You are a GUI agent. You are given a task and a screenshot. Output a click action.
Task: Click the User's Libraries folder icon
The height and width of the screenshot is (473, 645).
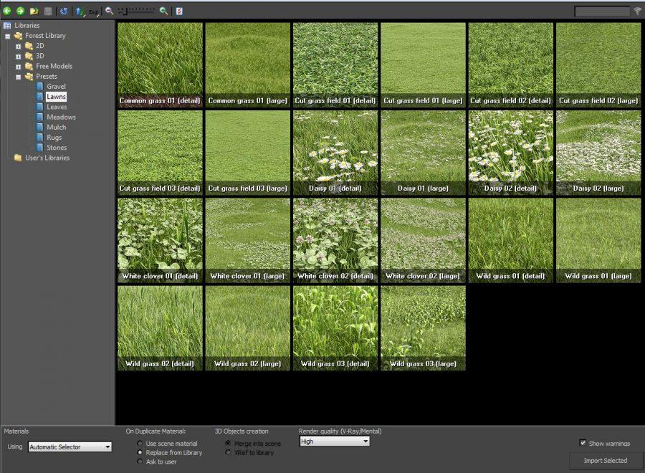click(18, 158)
